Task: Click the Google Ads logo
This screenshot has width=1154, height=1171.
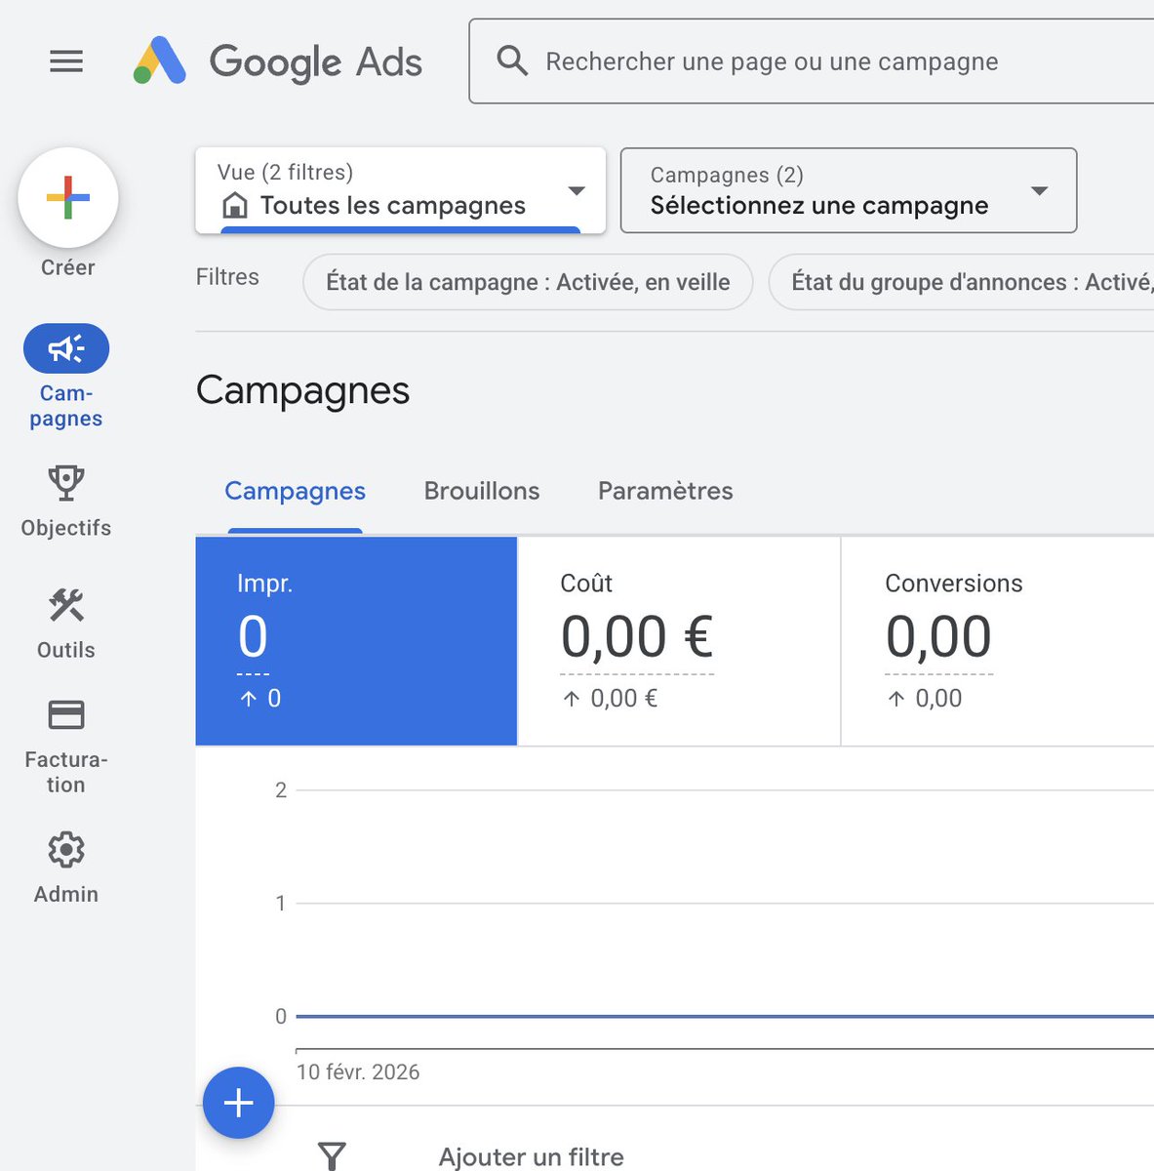Action: point(278,61)
